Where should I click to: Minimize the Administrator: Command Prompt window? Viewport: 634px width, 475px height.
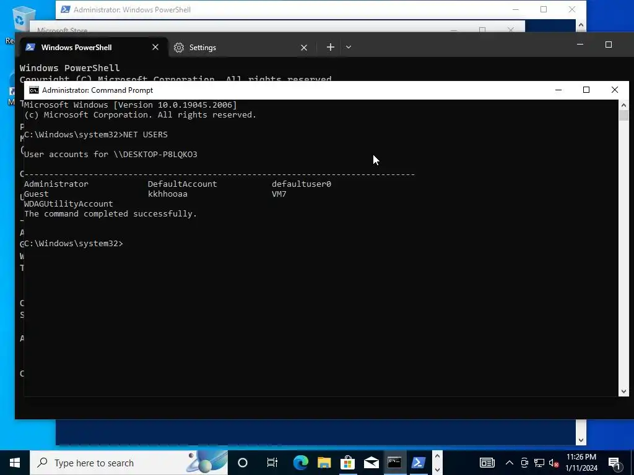(558, 90)
